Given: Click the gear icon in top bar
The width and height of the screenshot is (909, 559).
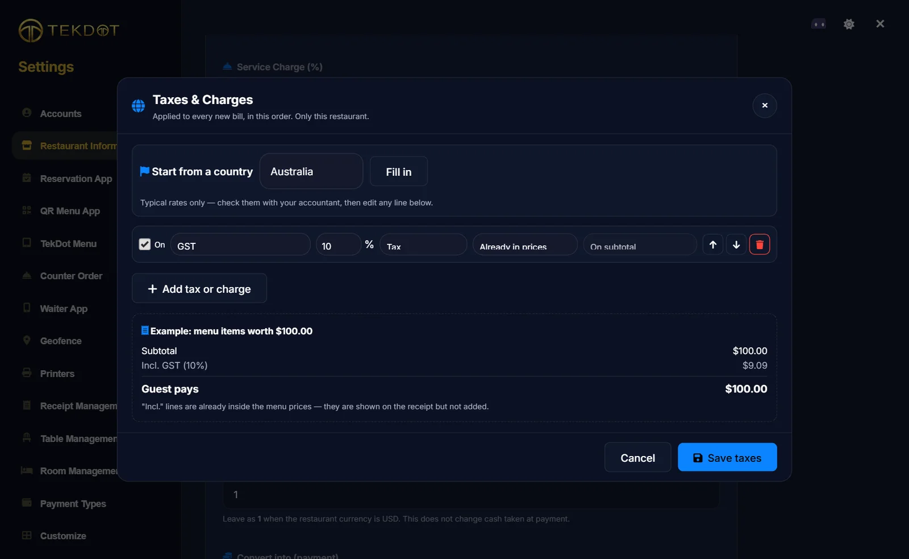Looking at the screenshot, I should point(849,24).
